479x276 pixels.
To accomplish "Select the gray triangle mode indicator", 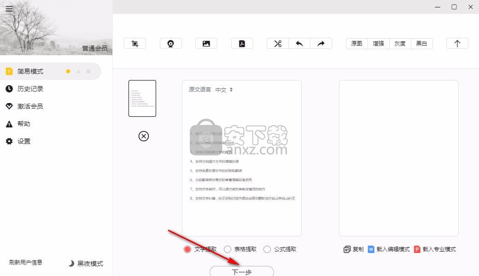I will pos(78,71).
